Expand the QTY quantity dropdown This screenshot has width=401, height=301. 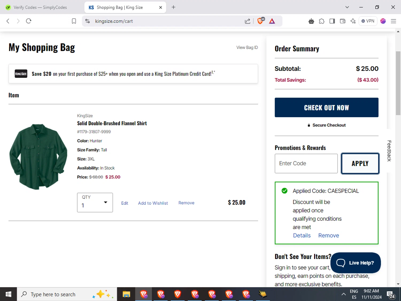pos(95,203)
